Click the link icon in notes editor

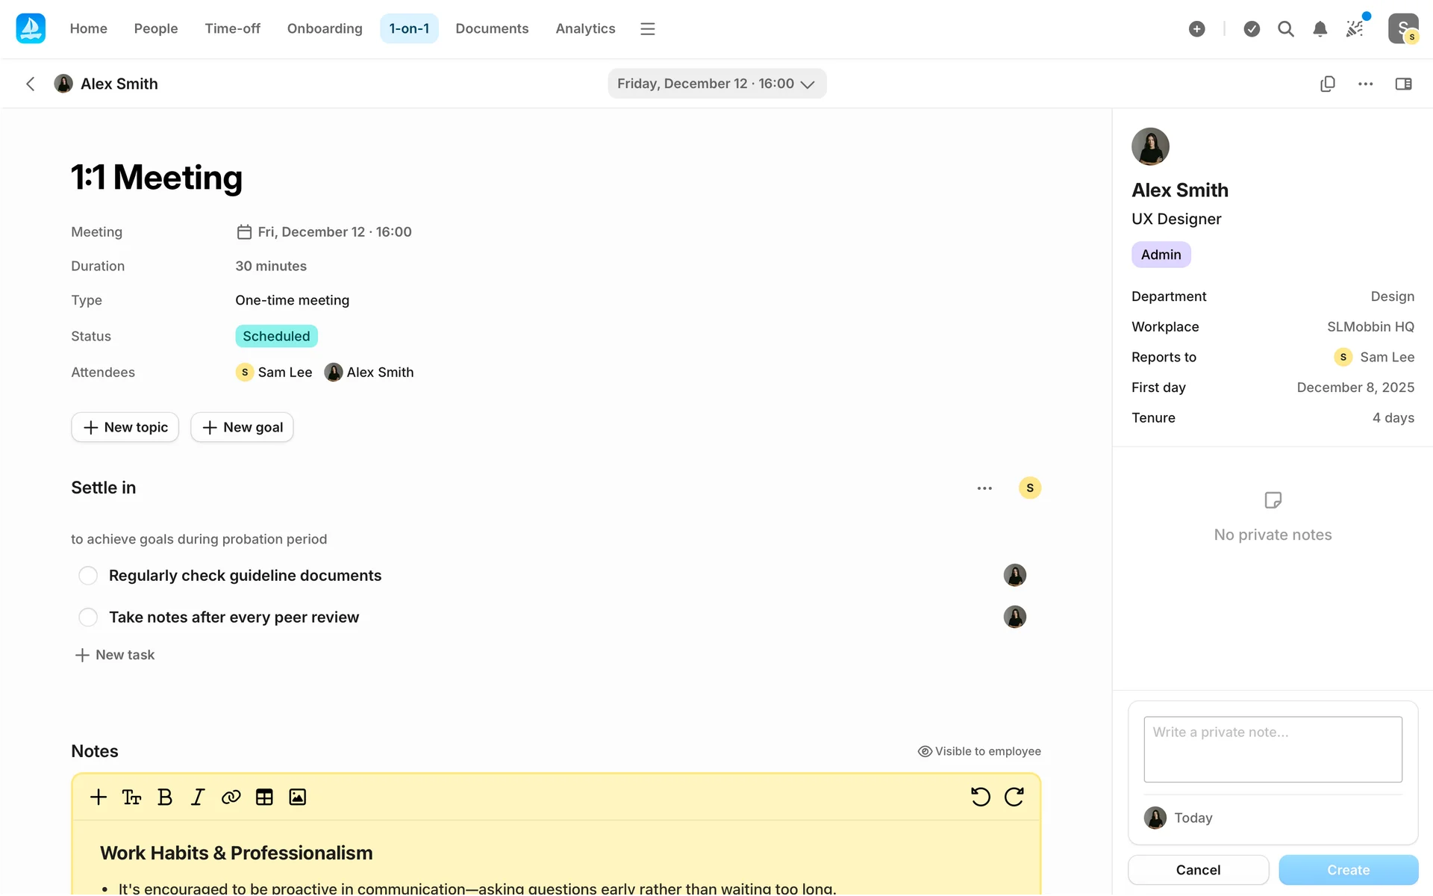pos(231,797)
